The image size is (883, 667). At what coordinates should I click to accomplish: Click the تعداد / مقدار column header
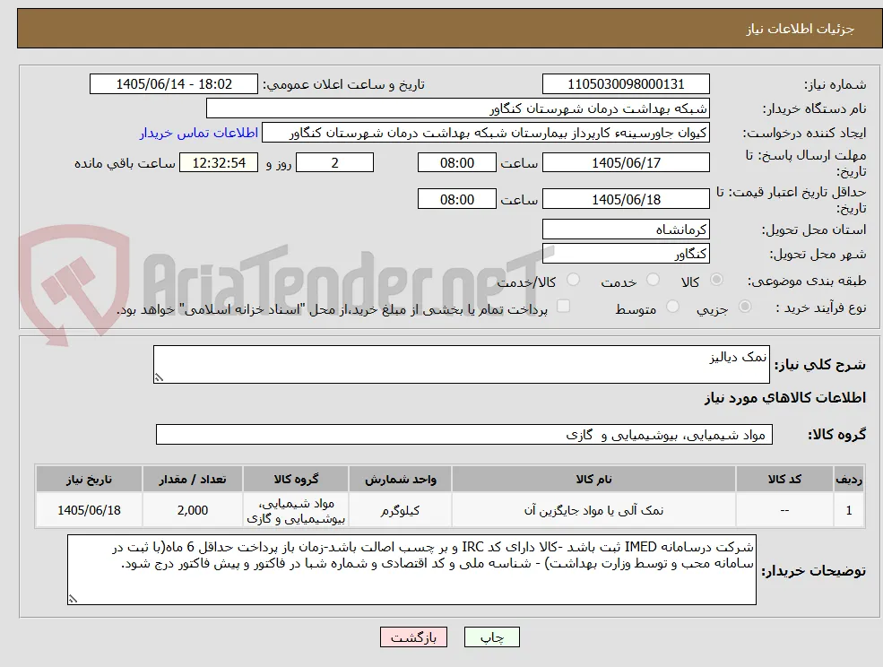[192, 480]
